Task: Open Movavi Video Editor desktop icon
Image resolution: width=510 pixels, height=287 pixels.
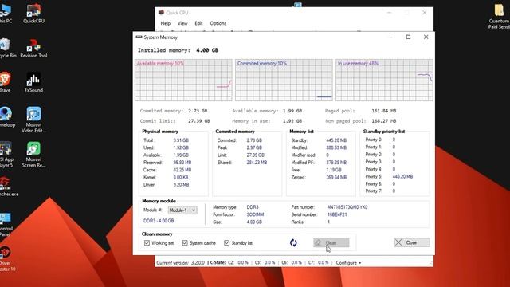Action: click(33, 120)
